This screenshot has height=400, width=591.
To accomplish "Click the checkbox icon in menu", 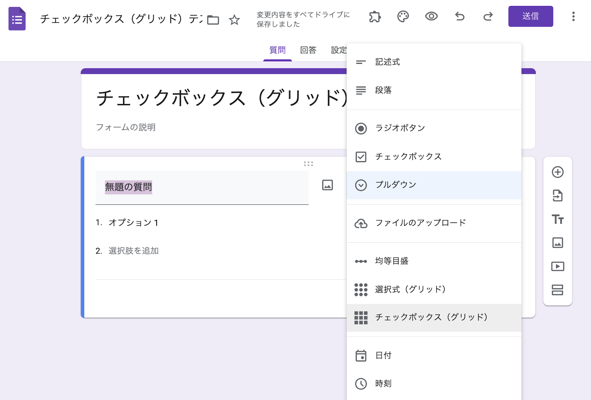I will click(x=361, y=157).
